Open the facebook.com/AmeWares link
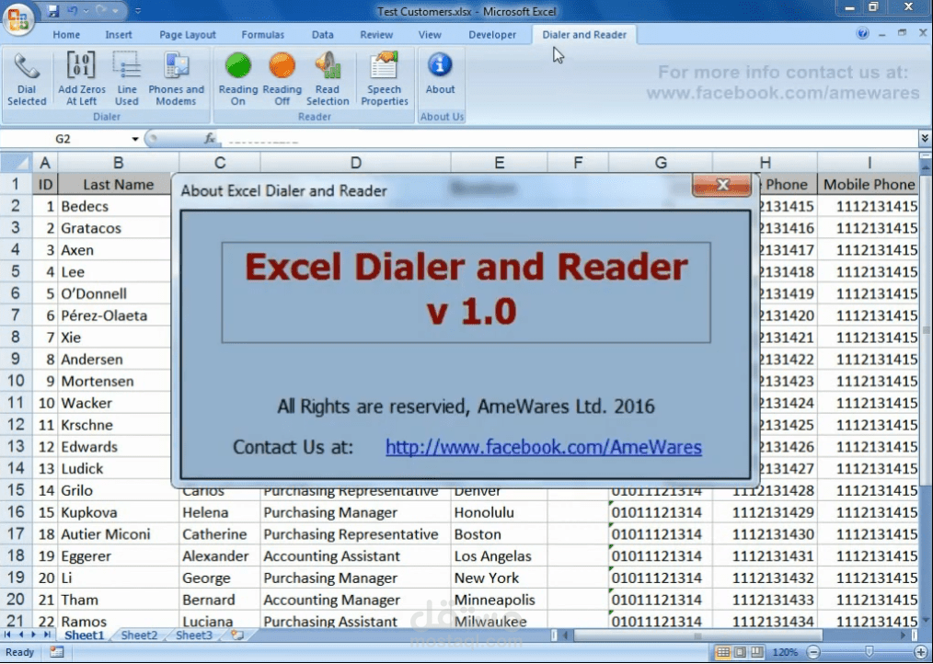933x664 pixels. pos(543,447)
